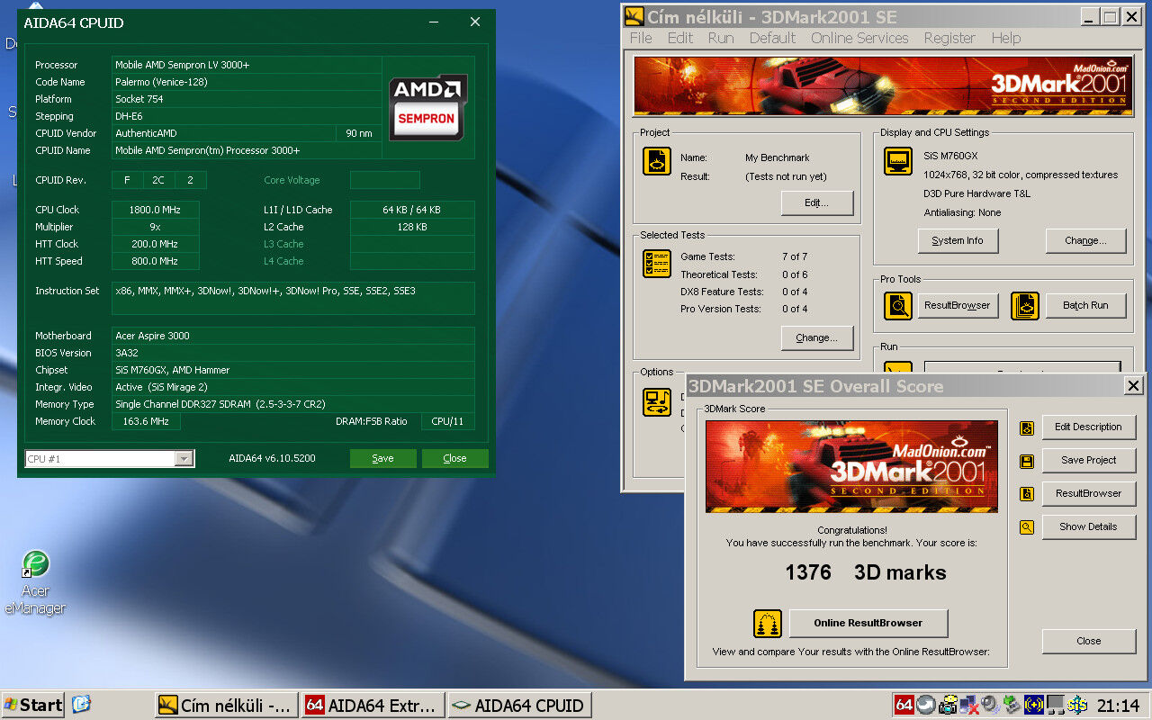Viewport: 1152px width, 720px height.
Task: Click the Save Project button
Action: 1089,460
